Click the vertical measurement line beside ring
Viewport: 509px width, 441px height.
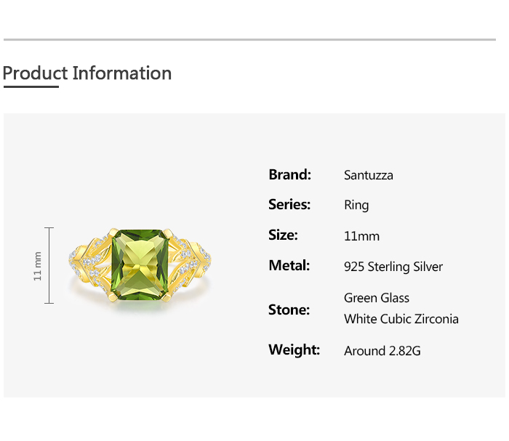click(49, 266)
